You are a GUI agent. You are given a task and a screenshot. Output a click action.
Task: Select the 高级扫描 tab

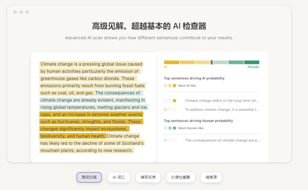(89, 177)
